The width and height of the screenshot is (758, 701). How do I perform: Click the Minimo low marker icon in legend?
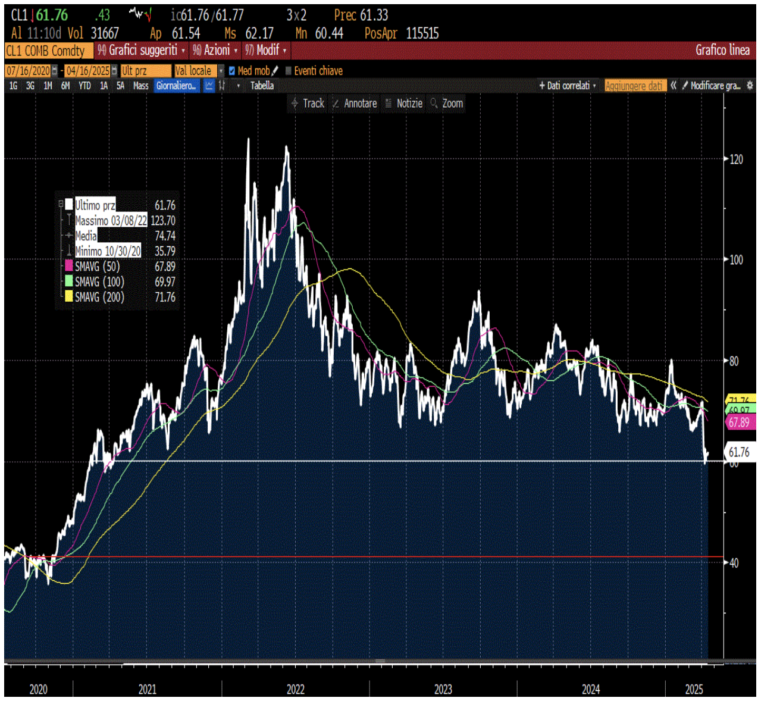[69, 251]
